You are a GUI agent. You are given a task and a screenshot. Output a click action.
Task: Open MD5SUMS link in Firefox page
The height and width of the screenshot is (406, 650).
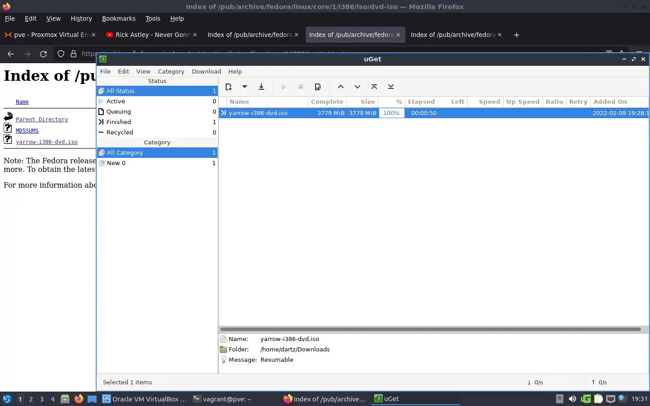coord(27,131)
